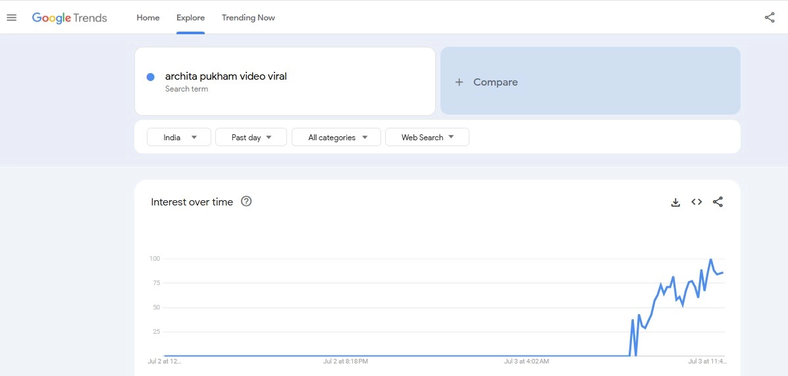Viewport: 788px width, 376px height.
Task: Open the hamburger main menu
Action: point(11,18)
